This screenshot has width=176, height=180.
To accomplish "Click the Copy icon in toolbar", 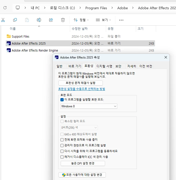I will [x=15, y=20].
